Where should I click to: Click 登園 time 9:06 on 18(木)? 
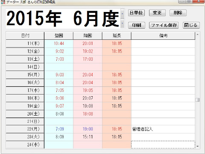coord(59,98)
